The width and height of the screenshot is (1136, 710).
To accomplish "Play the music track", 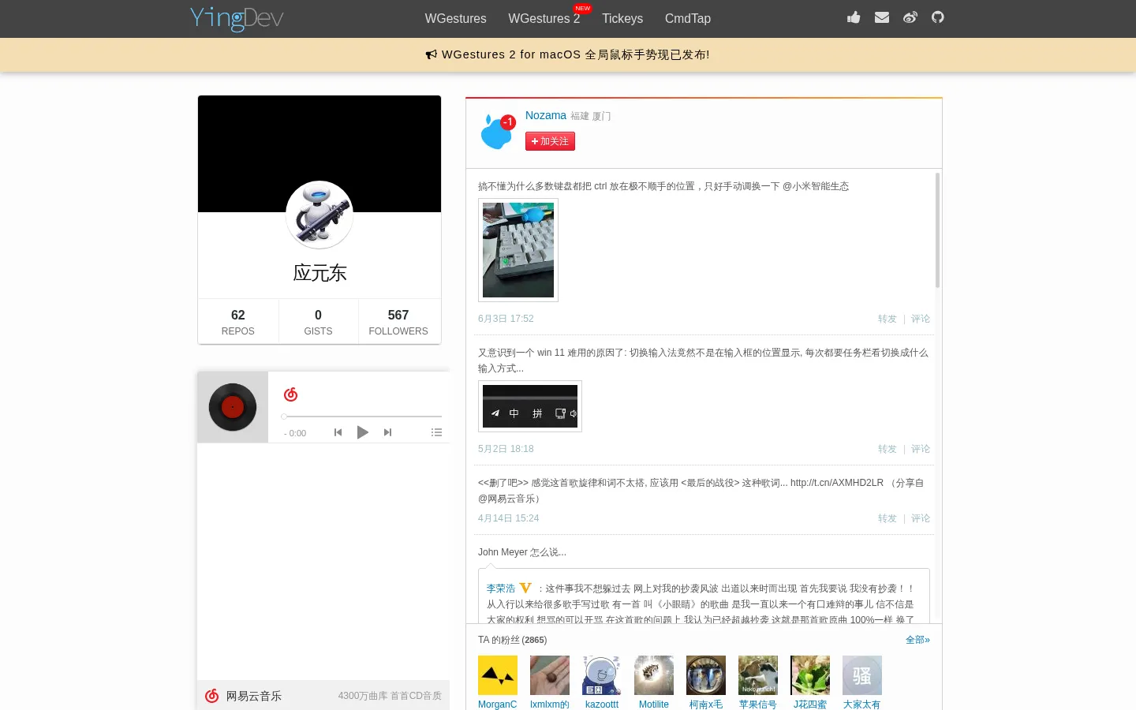I will pyautogui.click(x=363, y=432).
